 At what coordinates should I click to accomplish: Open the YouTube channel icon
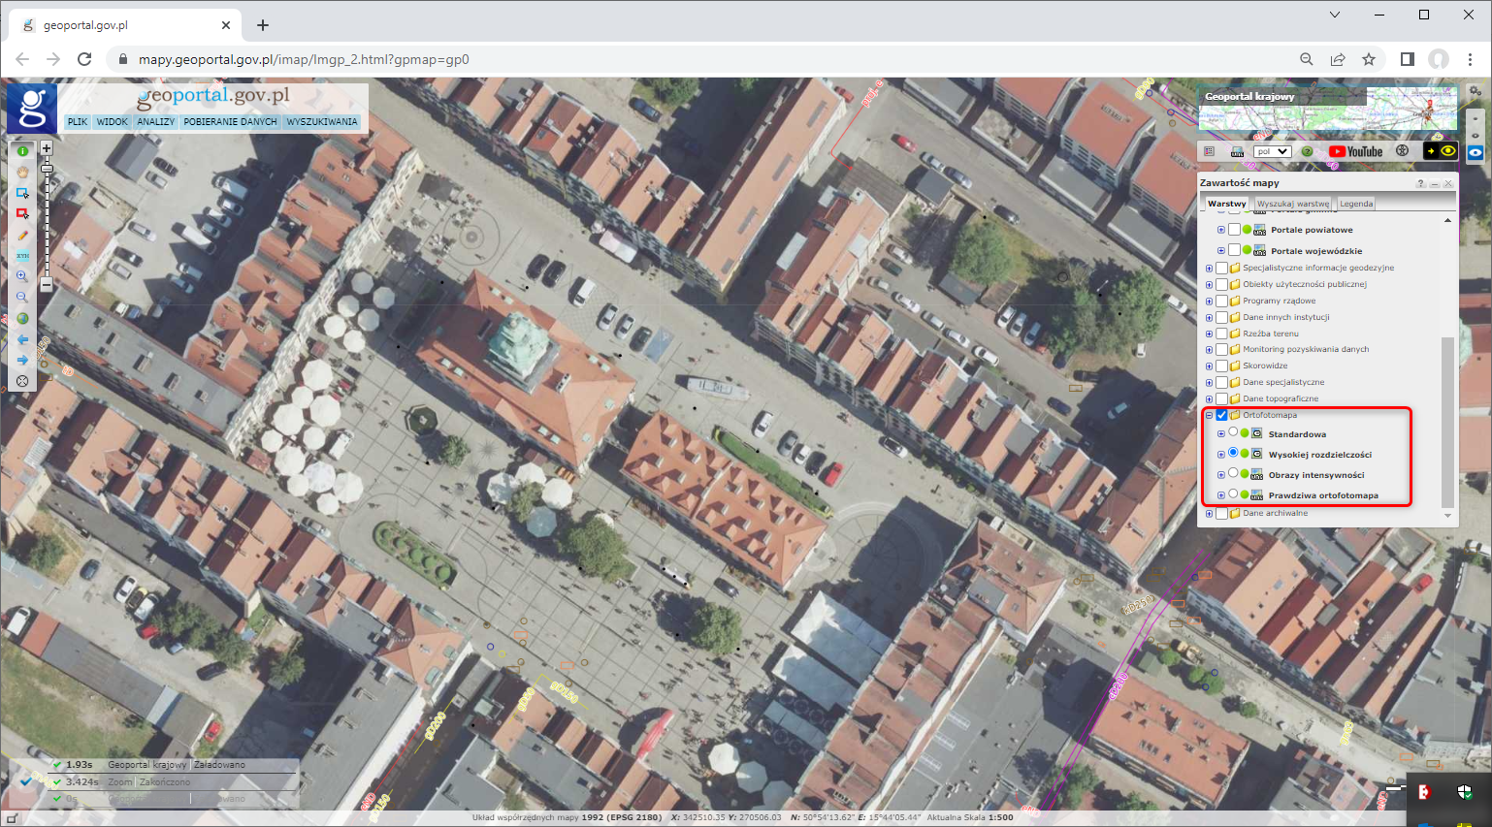point(1355,151)
